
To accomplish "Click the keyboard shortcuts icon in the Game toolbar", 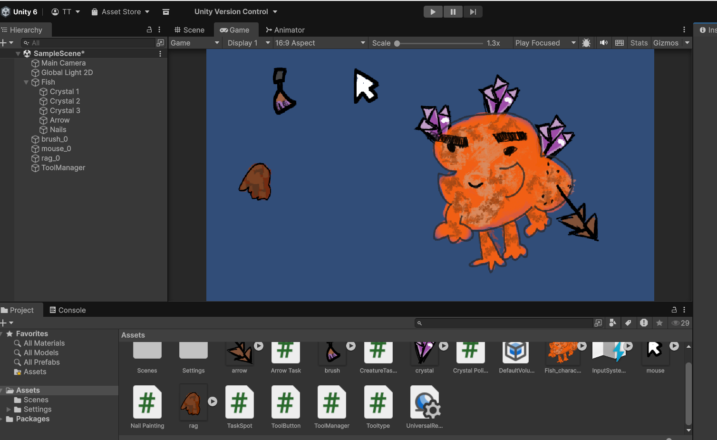I will click(x=619, y=43).
